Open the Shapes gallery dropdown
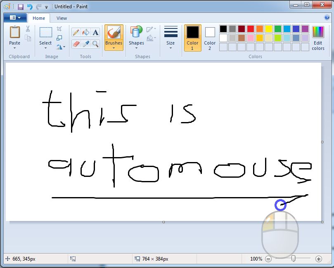 click(x=136, y=48)
